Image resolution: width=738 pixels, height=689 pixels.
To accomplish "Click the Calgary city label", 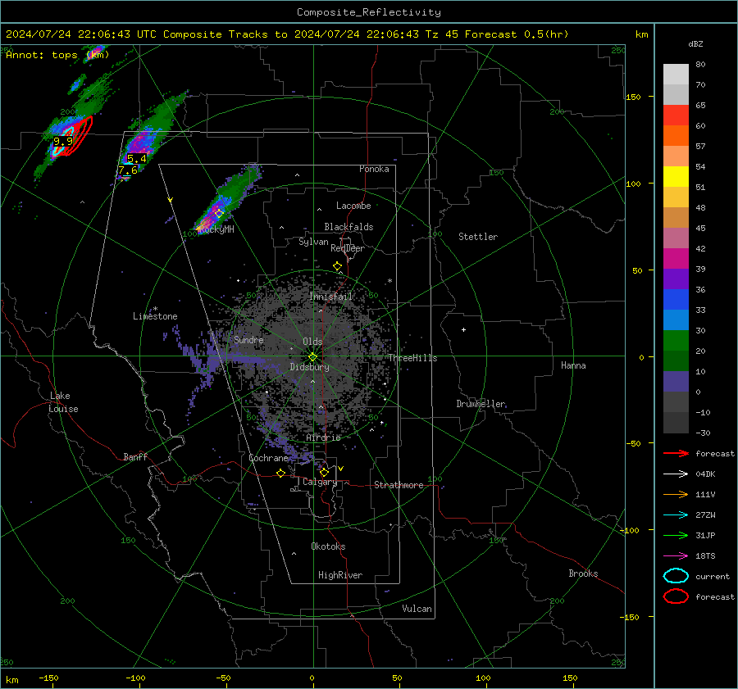I will [320, 482].
